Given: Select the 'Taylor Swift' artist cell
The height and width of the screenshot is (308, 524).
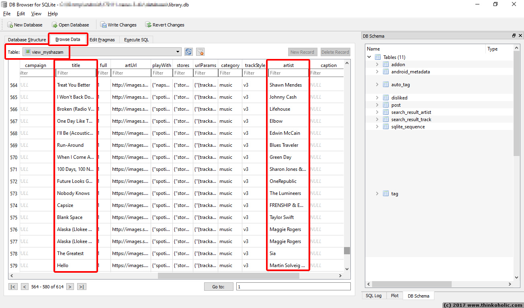Looking at the screenshot, I should click(288, 217).
